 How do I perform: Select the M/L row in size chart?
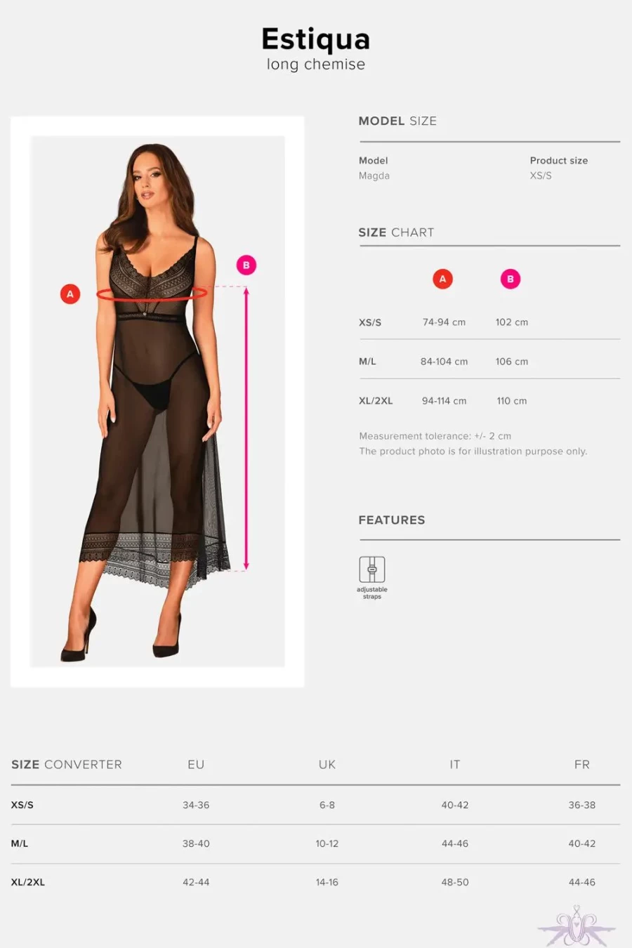click(x=489, y=362)
